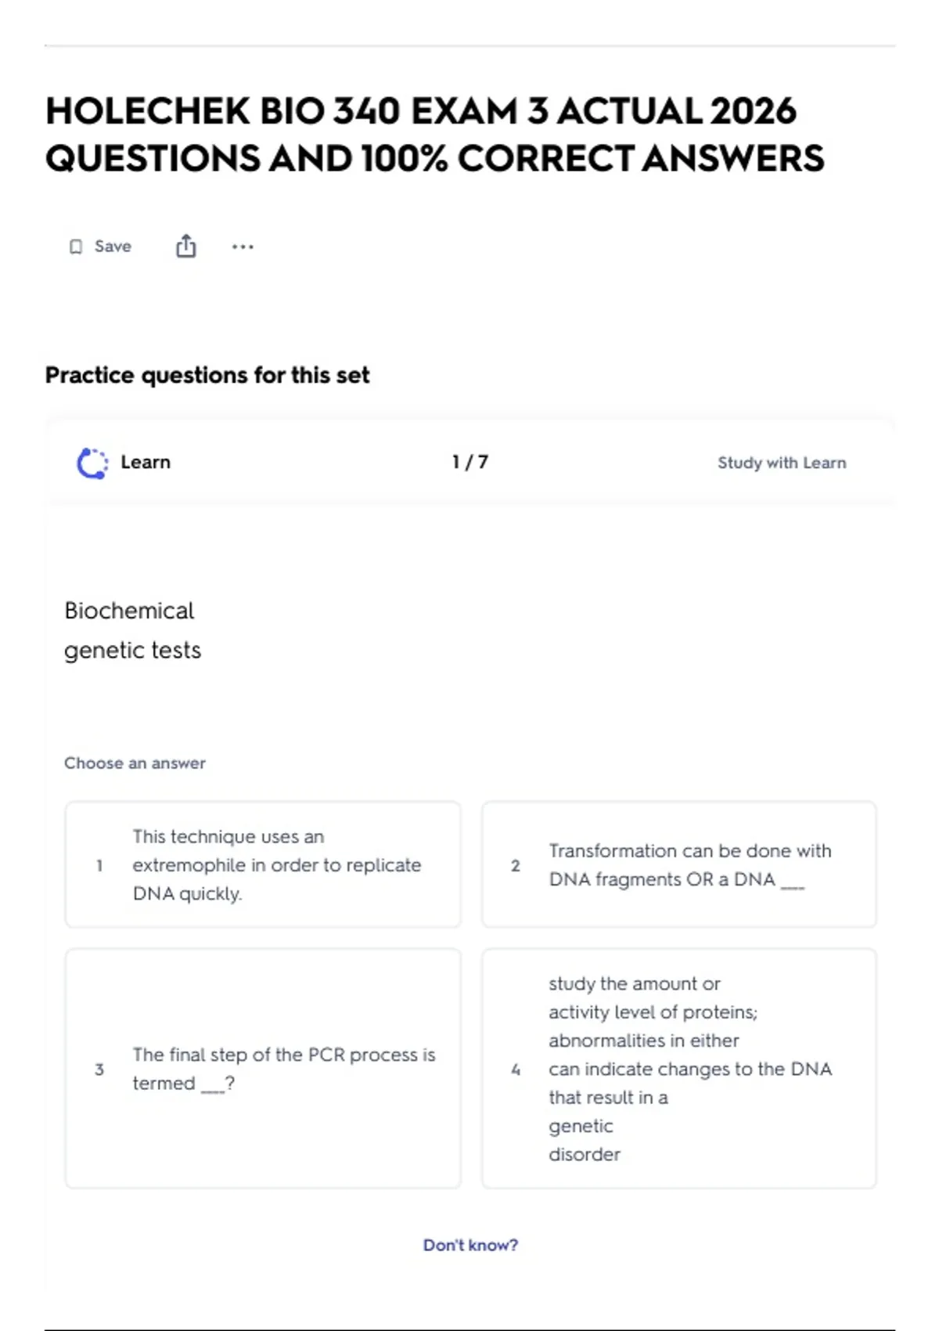Click the number 4 answer badge
The width and height of the screenshot is (939, 1331).
[515, 1069]
